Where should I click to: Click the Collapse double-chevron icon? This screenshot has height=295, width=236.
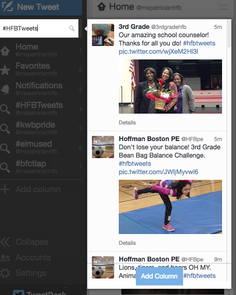click(x=5, y=242)
